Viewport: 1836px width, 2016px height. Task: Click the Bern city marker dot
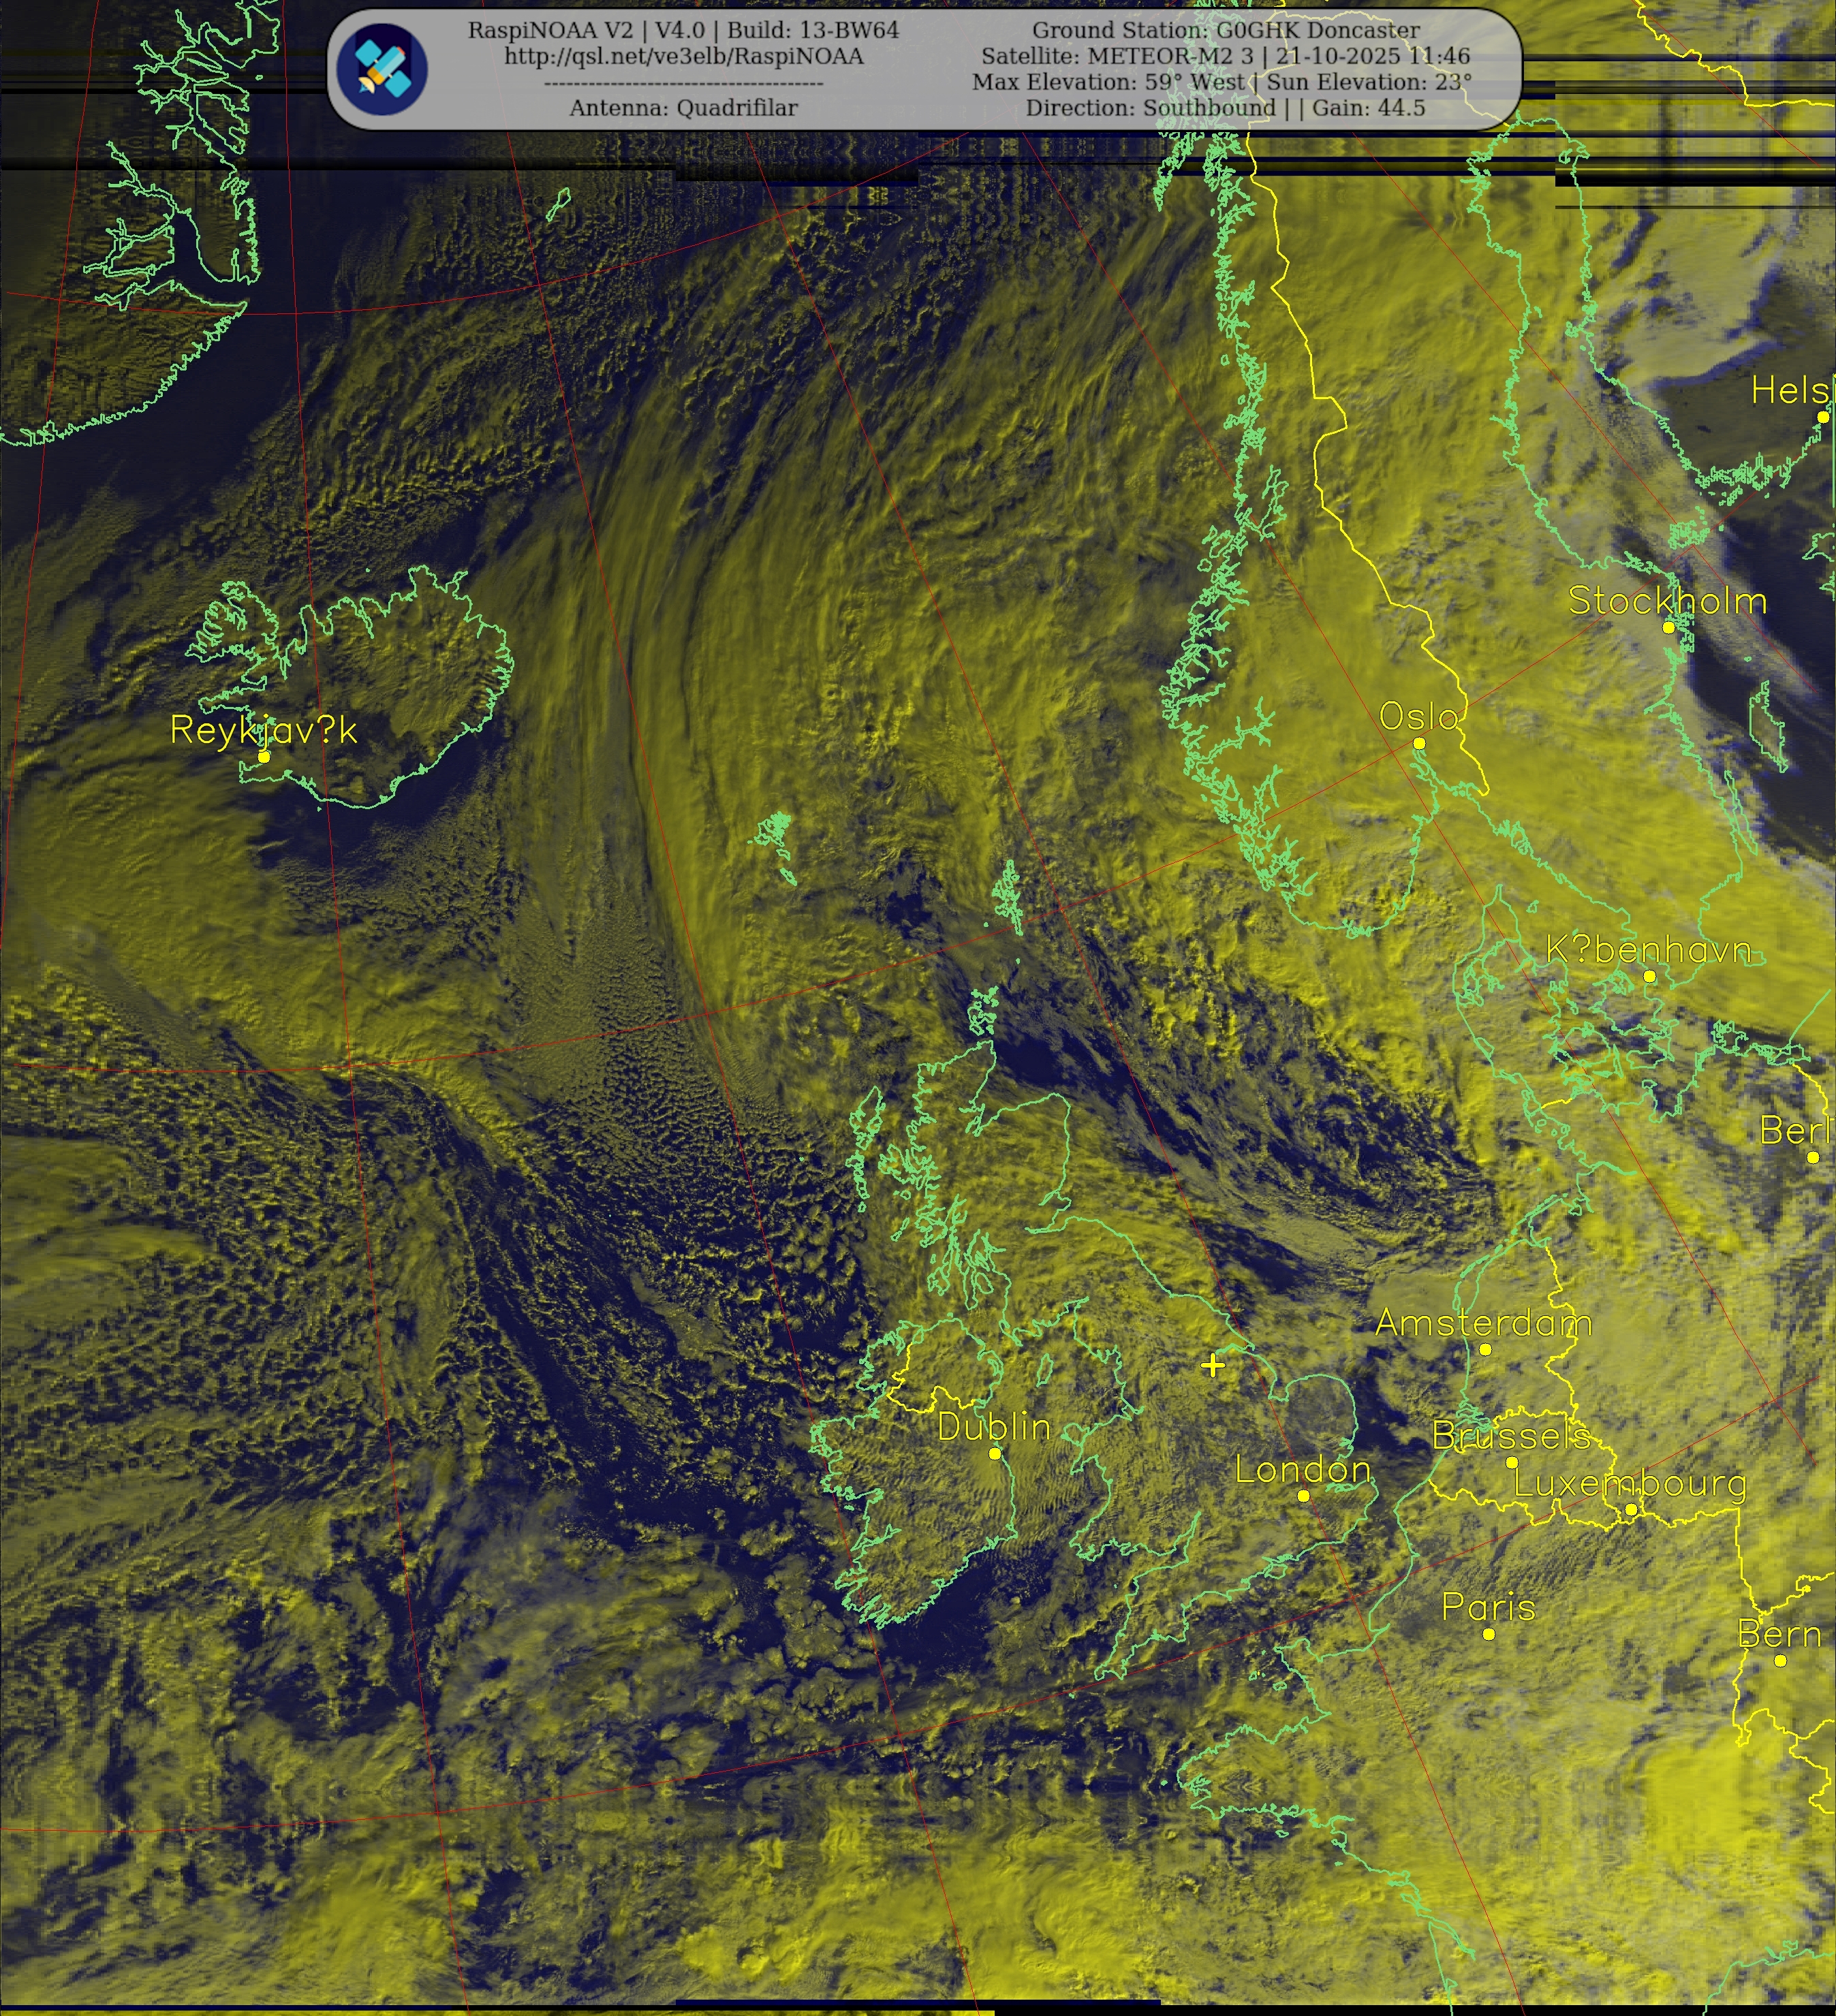(x=1780, y=1661)
